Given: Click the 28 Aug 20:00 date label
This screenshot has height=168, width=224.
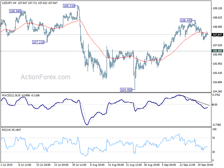Looking at the screenshot, I should pos(152,165).
